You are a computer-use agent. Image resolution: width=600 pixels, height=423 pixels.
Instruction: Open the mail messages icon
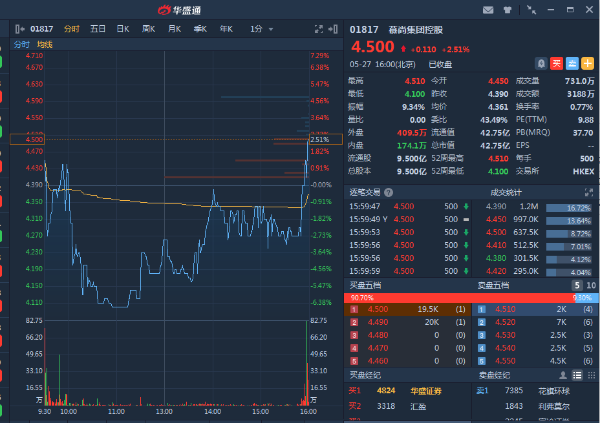point(488,10)
